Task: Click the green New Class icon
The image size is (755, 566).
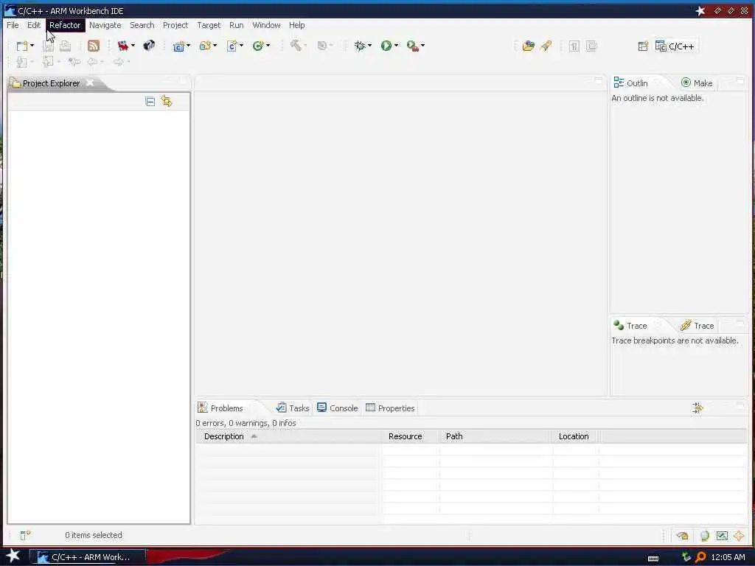Action: point(258,46)
